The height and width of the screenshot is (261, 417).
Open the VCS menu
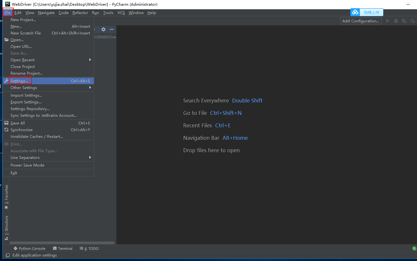pyautogui.click(x=121, y=13)
